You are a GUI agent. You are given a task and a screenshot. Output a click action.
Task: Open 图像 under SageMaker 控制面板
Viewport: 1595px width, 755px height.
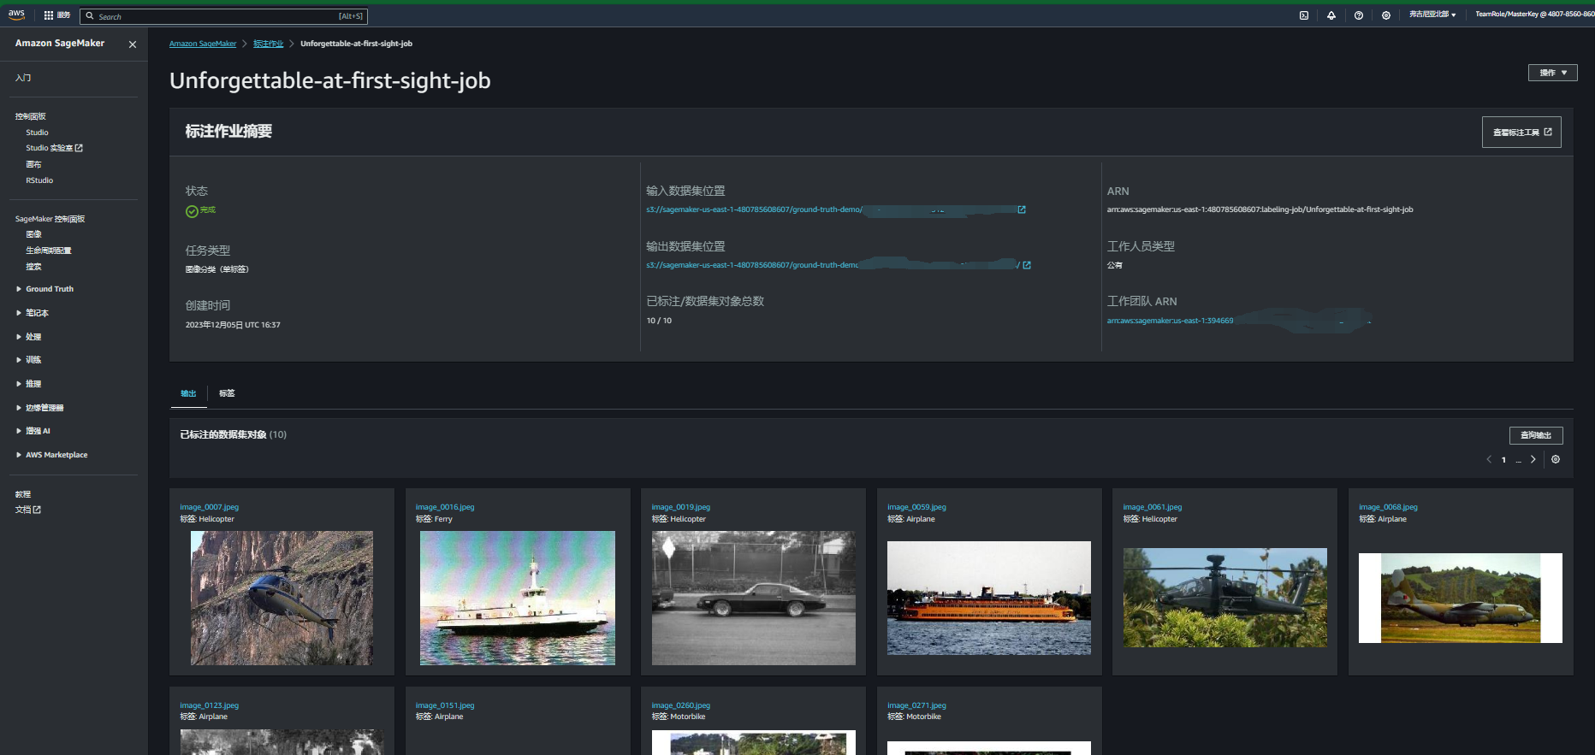[x=33, y=234]
